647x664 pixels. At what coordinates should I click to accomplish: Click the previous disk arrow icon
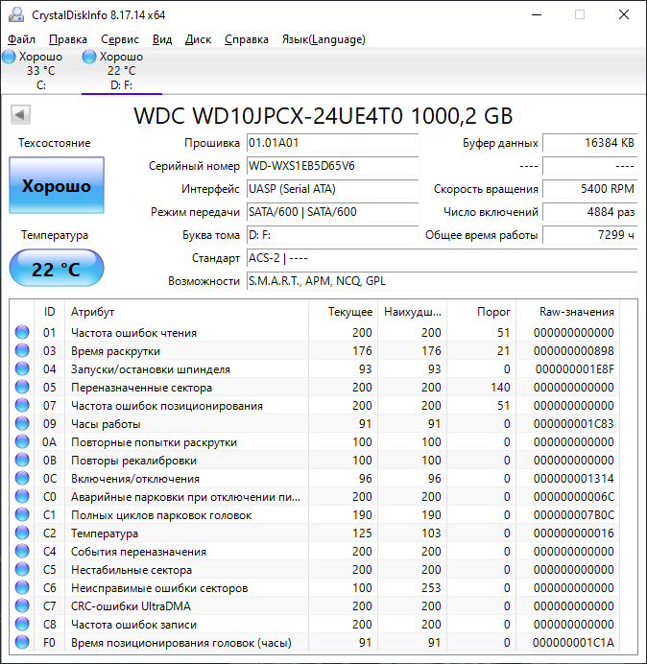19,116
